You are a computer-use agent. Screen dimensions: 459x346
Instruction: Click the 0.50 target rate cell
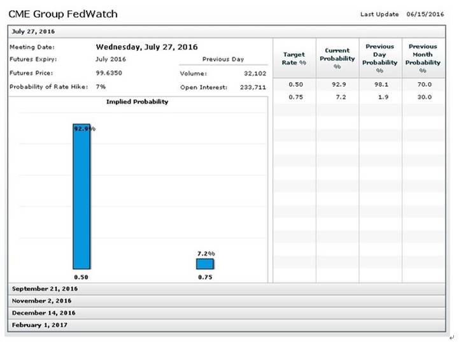click(x=295, y=84)
